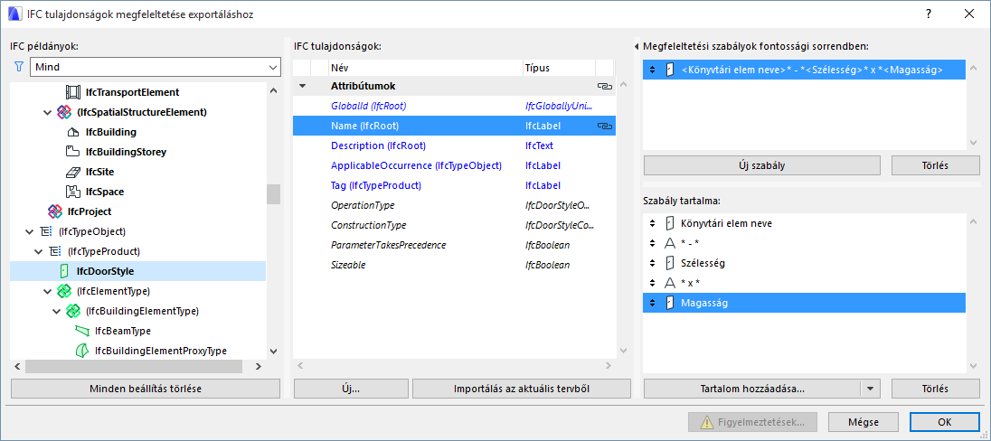Open the Mind filter dropdown
The width and height of the screenshot is (991, 441).
click(273, 68)
